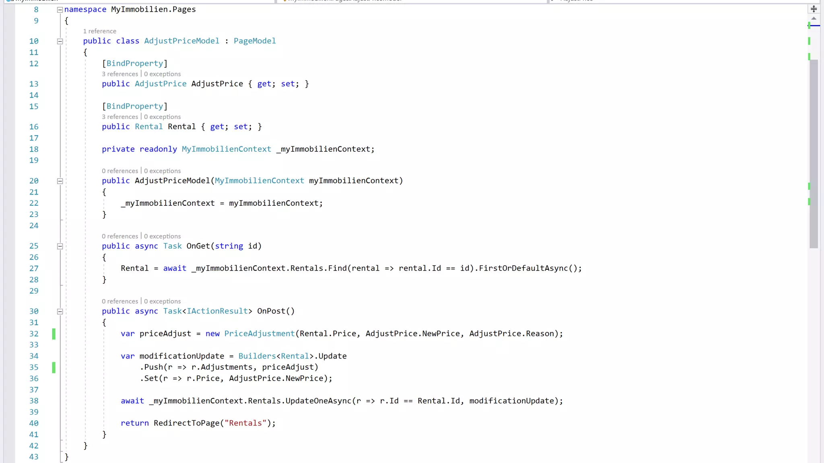Click line number 32 in the margin
Viewport: 824px width, 463px height.
[x=34, y=334]
